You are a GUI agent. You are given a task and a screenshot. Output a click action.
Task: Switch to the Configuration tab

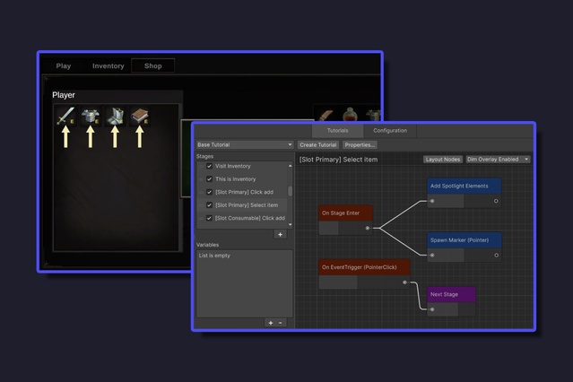coord(390,131)
